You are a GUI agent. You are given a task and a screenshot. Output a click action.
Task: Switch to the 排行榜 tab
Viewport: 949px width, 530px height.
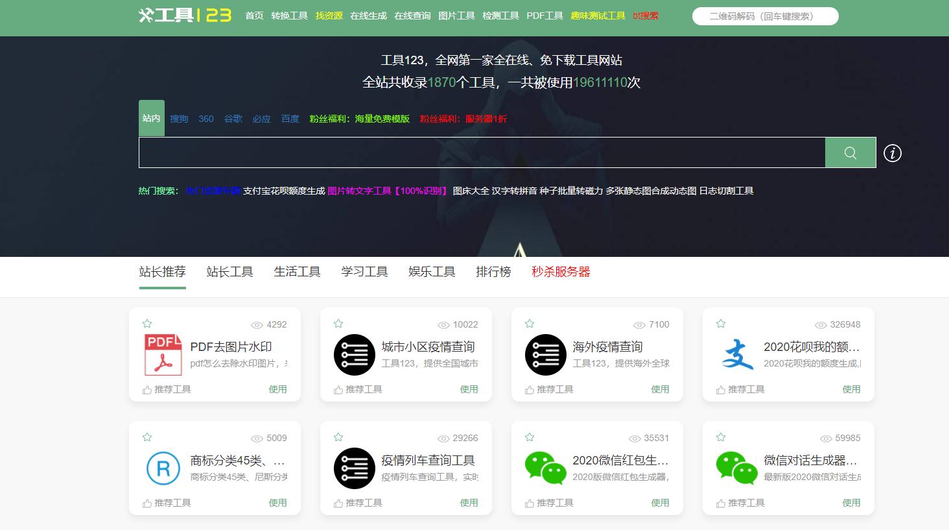(493, 272)
